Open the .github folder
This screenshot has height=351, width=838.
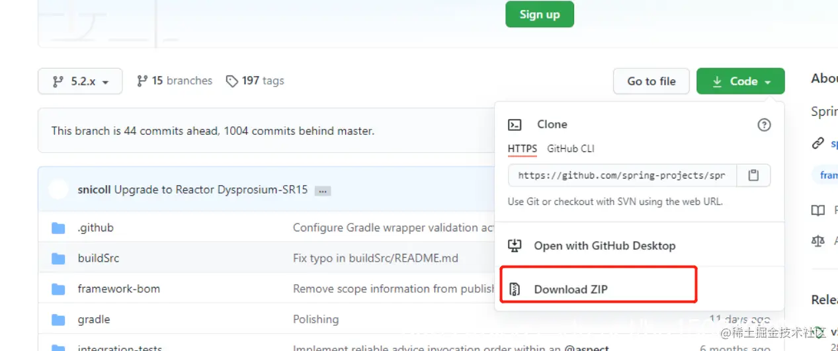pos(95,227)
